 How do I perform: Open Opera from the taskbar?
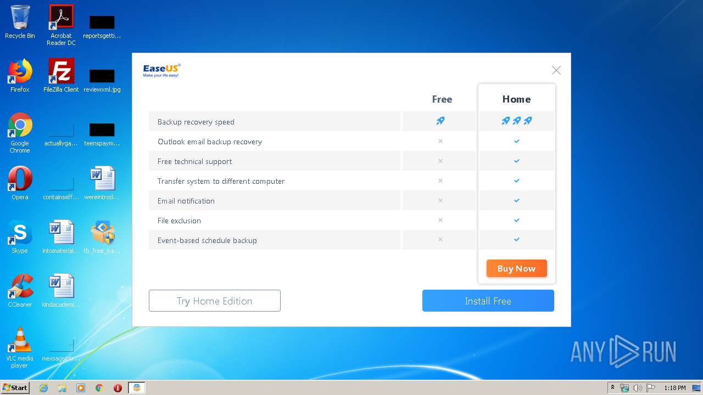pos(118,388)
